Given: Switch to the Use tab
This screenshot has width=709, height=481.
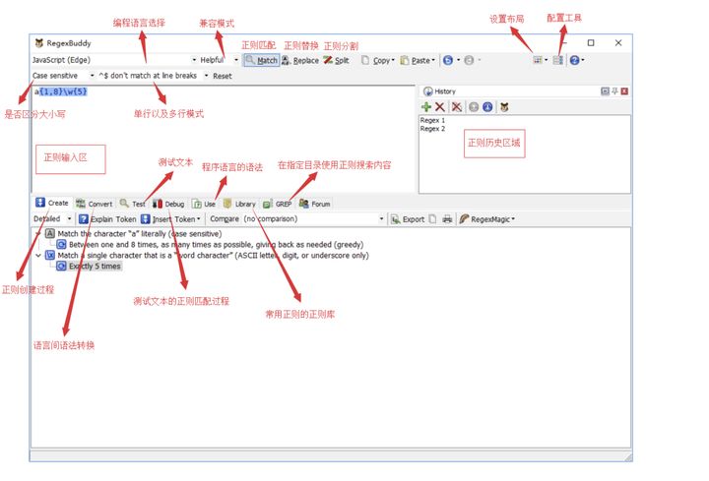Looking at the screenshot, I should [204, 204].
